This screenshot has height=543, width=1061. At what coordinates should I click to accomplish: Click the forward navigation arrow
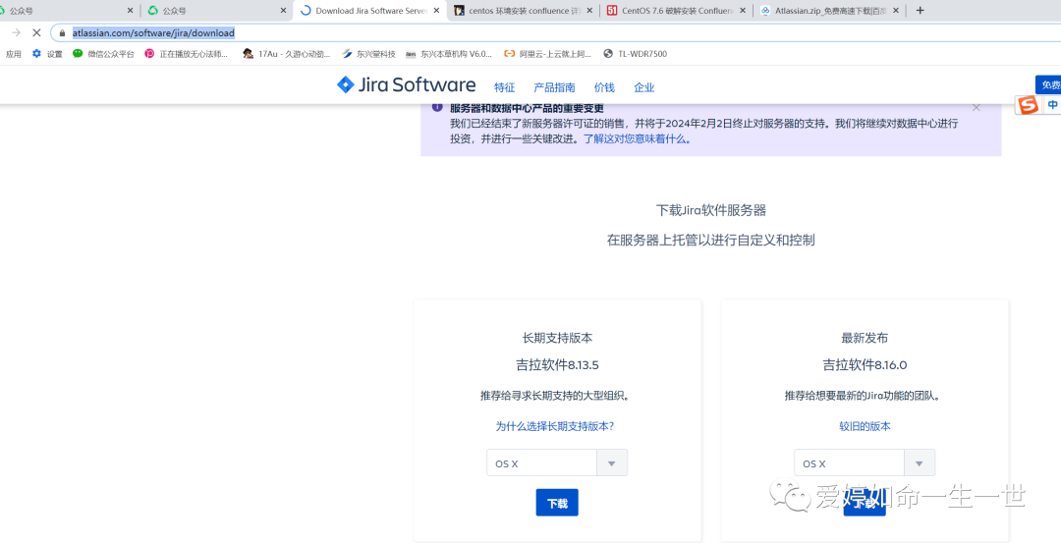click(x=17, y=32)
